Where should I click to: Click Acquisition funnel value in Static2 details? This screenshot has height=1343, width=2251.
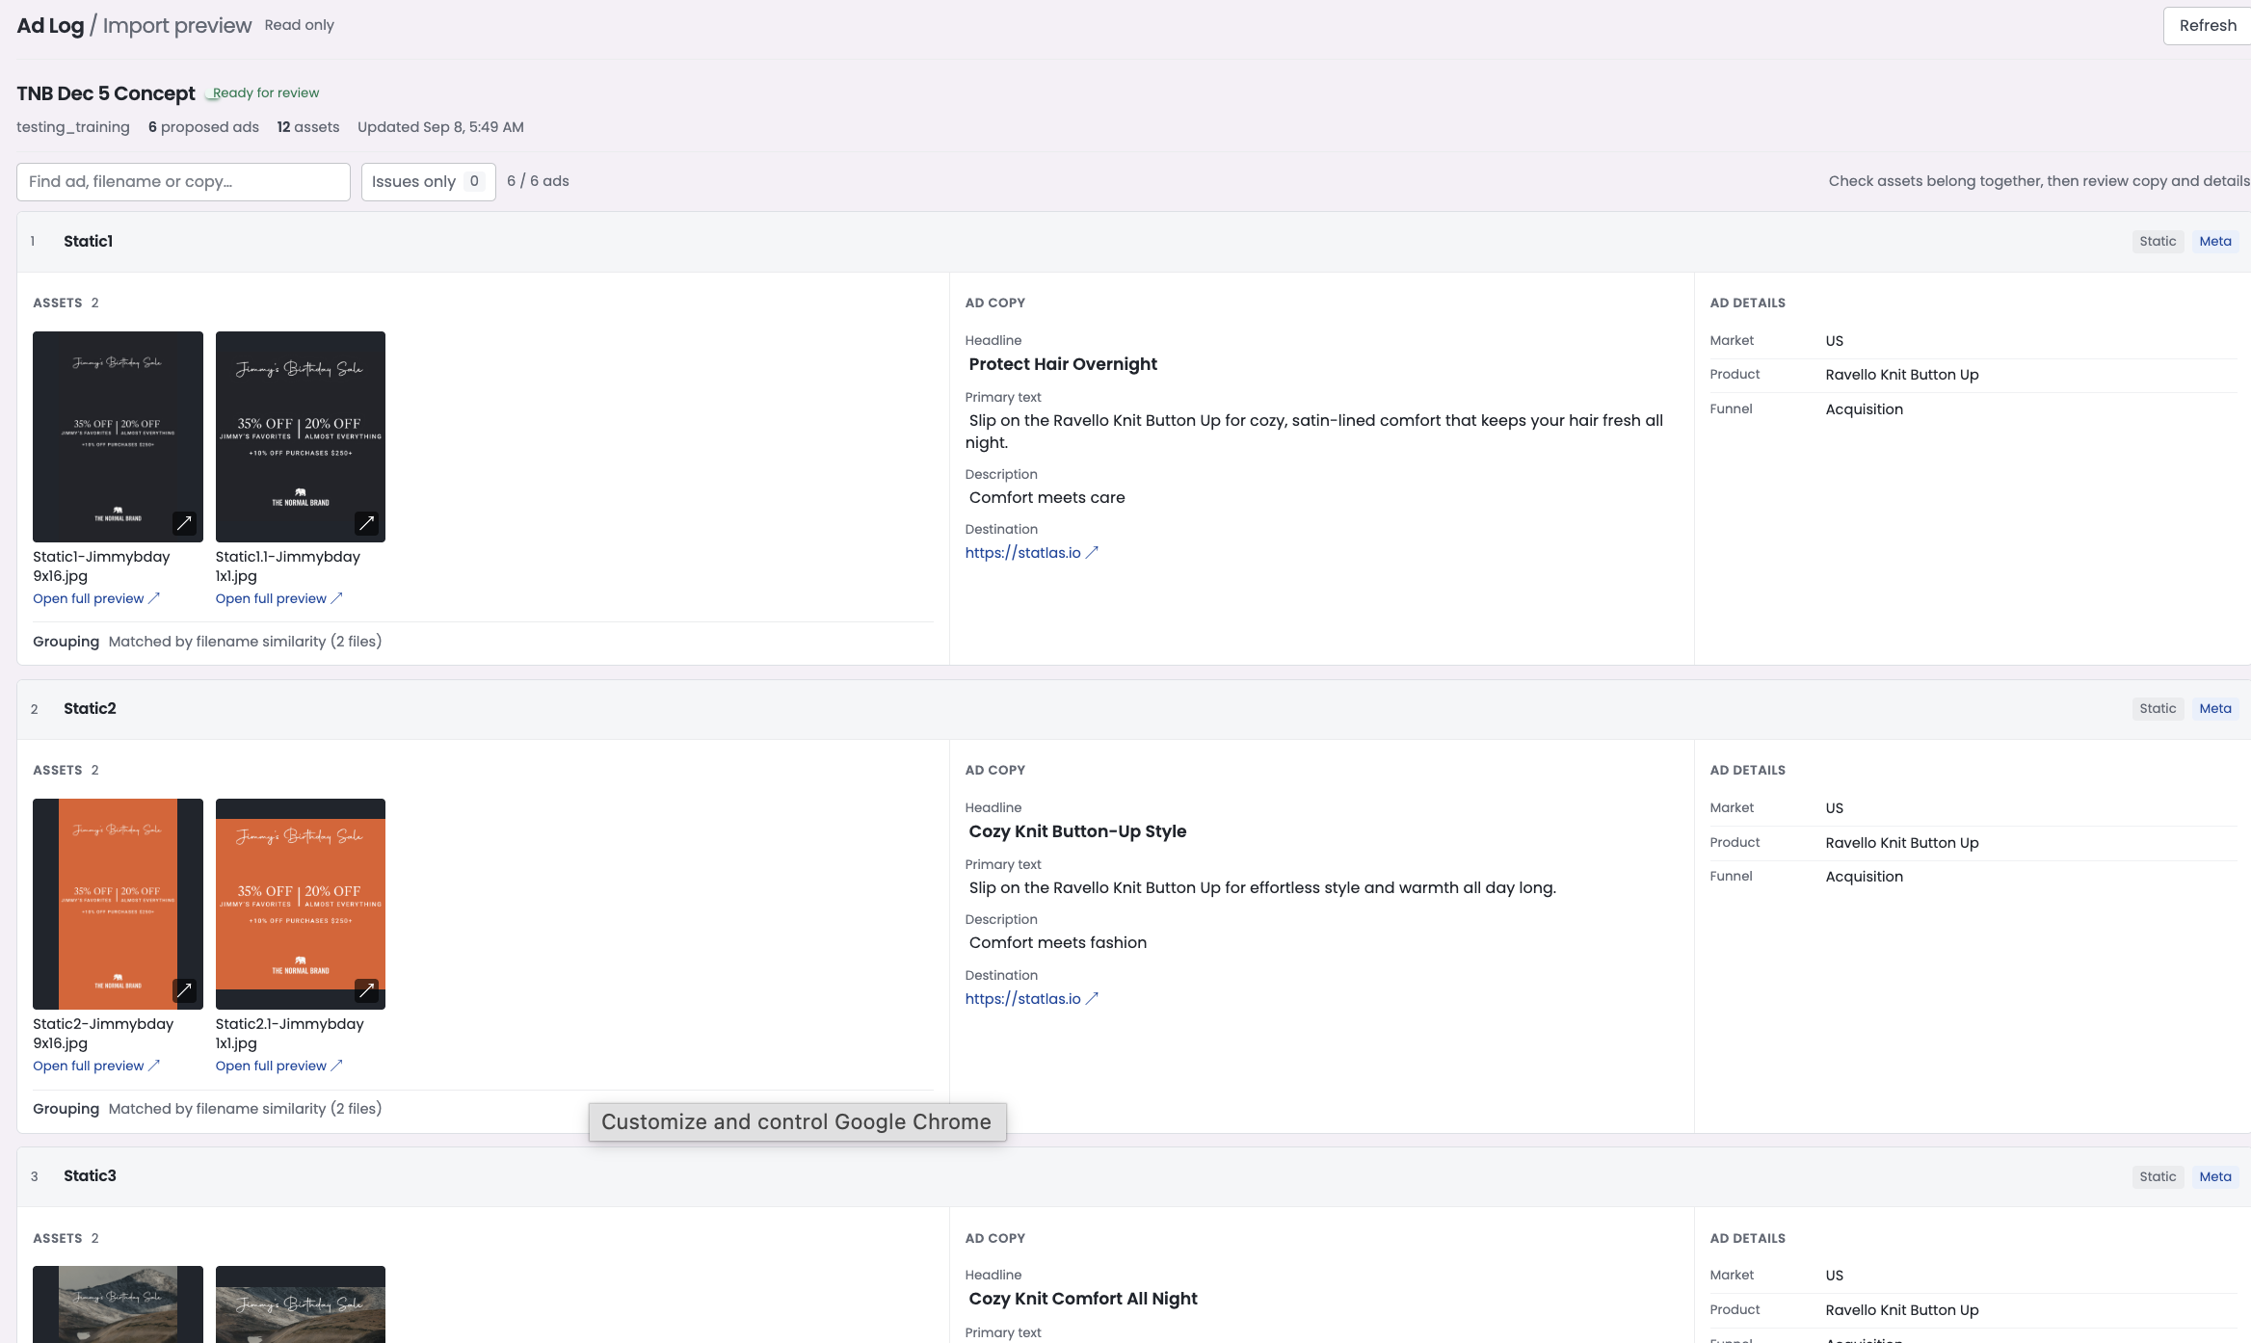(1865, 877)
